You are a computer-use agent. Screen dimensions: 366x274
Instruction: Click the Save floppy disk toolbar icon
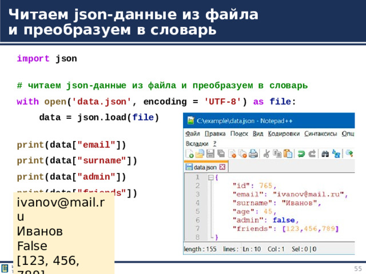210,154
